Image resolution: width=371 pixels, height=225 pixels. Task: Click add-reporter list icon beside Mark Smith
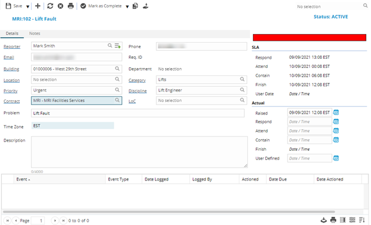(117, 46)
